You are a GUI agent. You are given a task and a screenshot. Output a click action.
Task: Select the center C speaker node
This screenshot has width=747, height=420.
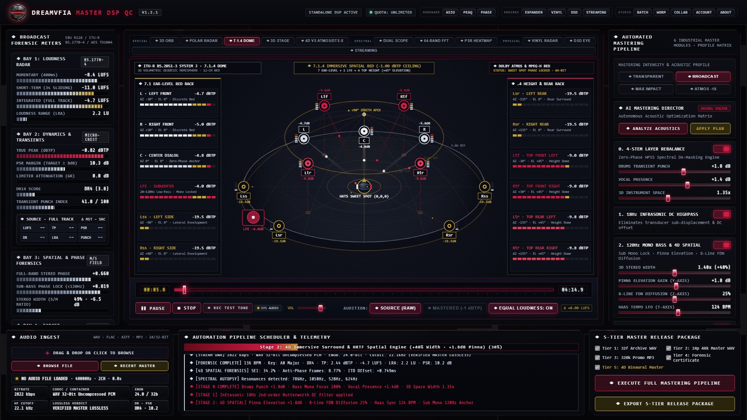(364, 131)
